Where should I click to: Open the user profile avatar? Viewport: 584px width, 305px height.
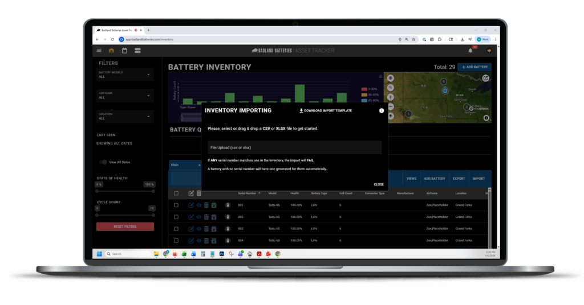(x=489, y=51)
